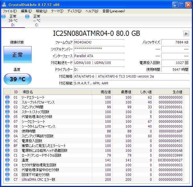193x187 pixels.
Task: Click the 1027 回 power on count field
Action: click(x=175, y=63)
